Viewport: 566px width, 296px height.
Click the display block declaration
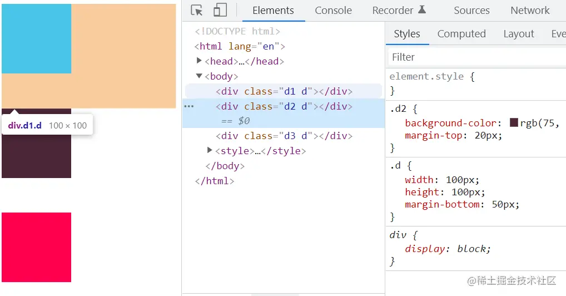pyautogui.click(x=448, y=249)
